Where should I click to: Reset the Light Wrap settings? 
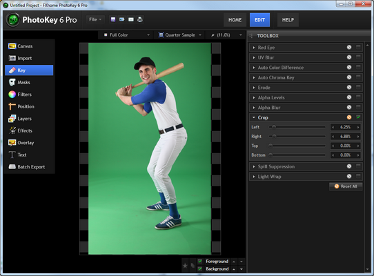point(349,176)
